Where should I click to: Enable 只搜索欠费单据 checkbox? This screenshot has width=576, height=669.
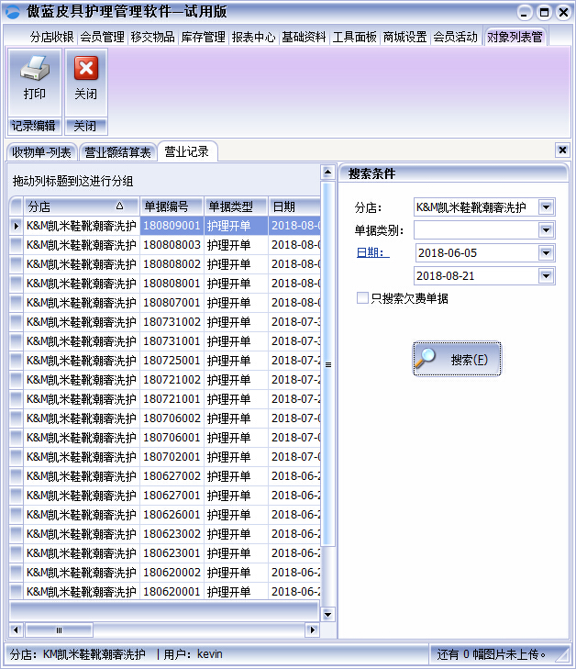[x=363, y=298]
